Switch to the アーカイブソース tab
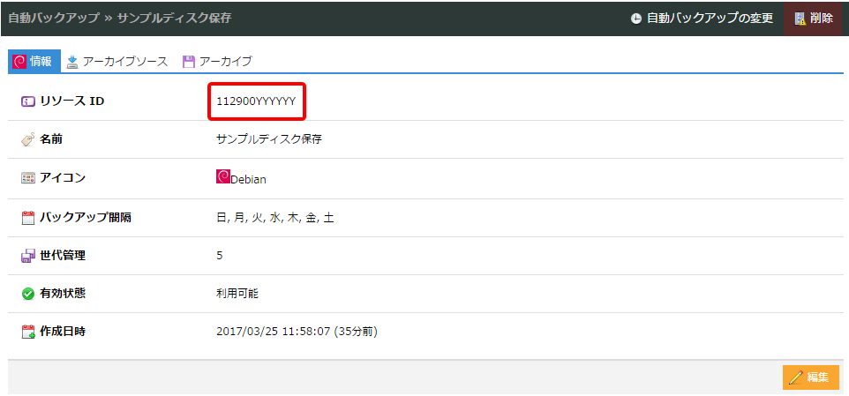 point(116,62)
